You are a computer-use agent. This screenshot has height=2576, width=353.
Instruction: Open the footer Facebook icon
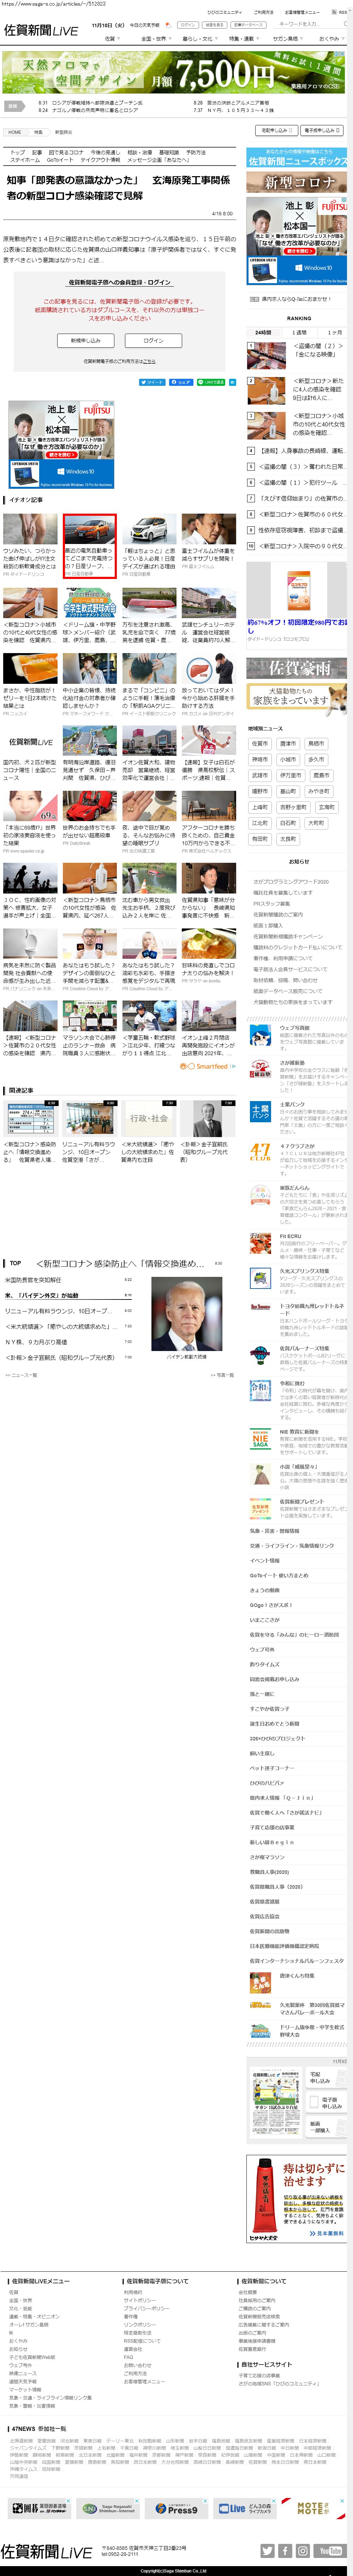(x=285, y=2551)
